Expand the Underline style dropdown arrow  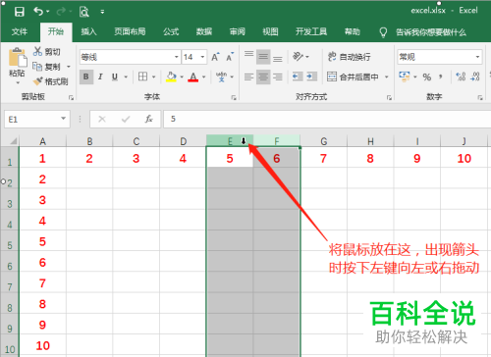click(126, 77)
